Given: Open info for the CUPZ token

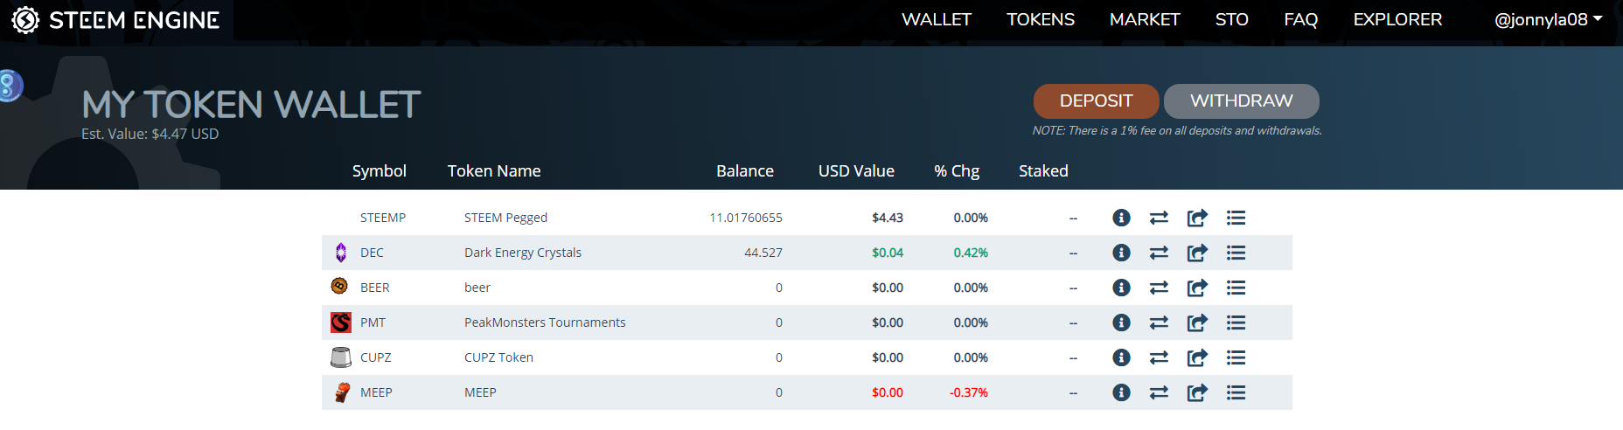Looking at the screenshot, I should pyautogui.click(x=1121, y=357).
